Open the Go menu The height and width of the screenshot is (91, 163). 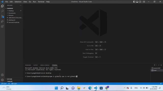coord(30,2)
